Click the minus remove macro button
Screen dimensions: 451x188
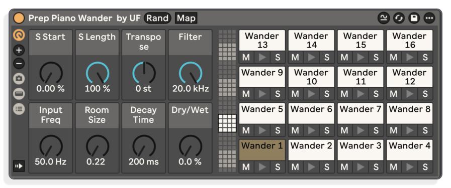[x=19, y=63]
